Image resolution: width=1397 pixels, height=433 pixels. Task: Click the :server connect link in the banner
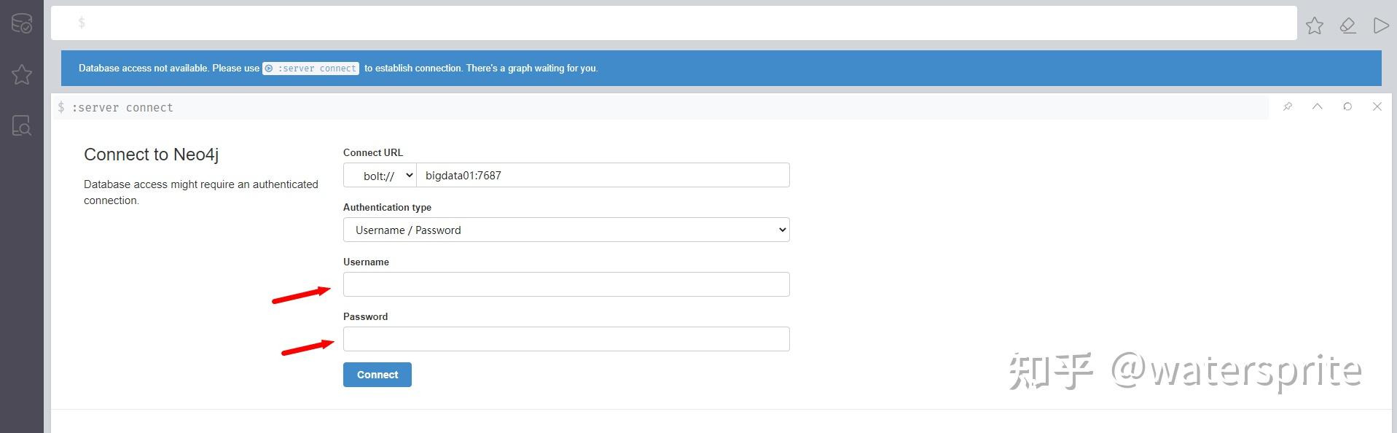(x=311, y=69)
